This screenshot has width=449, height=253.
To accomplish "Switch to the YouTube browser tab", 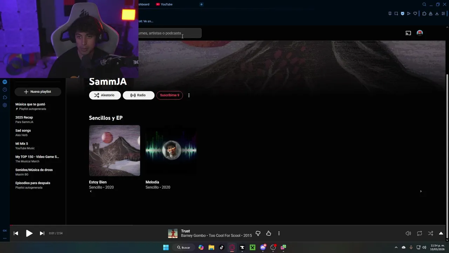I will tap(164, 4).
